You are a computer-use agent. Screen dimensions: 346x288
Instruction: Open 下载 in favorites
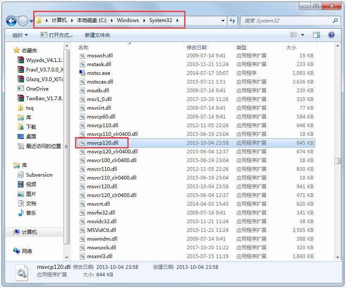pyautogui.click(x=27, y=127)
